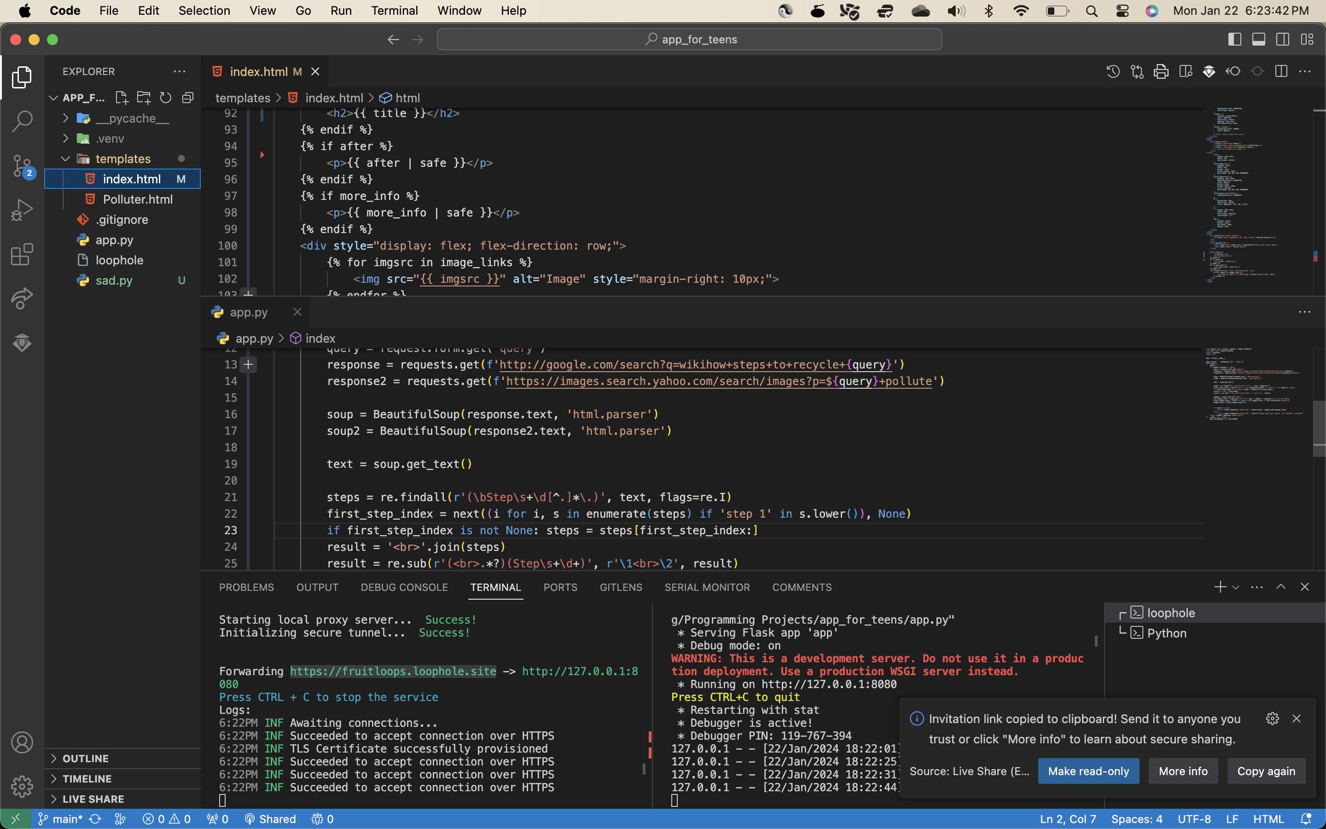
Task: Click the Copy again button
Action: pos(1266,771)
